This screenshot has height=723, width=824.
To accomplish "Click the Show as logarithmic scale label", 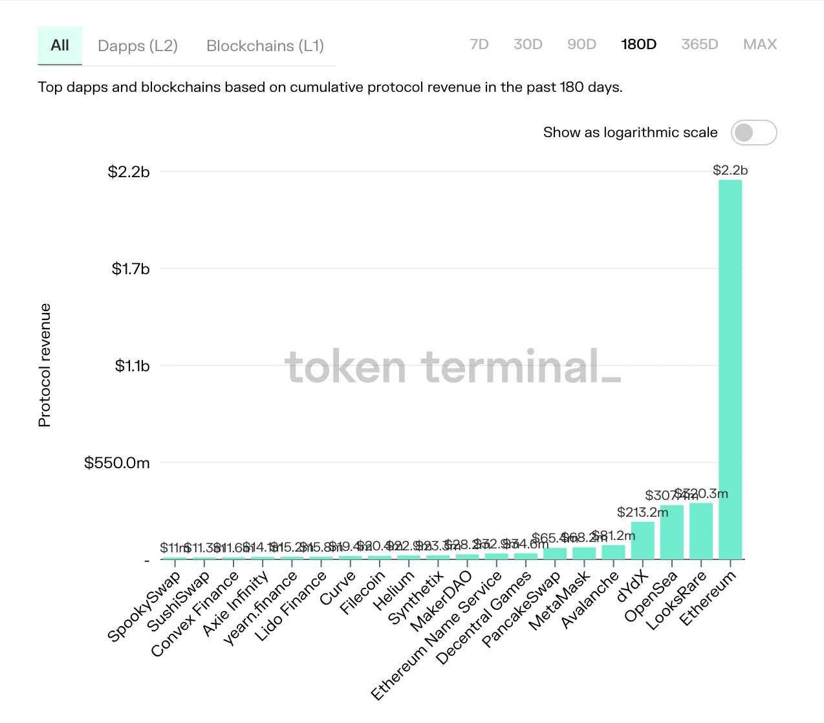I will pyautogui.click(x=631, y=133).
